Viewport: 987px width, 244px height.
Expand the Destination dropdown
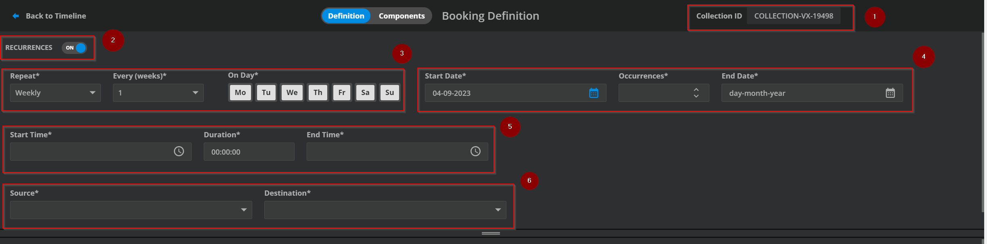[385, 210]
